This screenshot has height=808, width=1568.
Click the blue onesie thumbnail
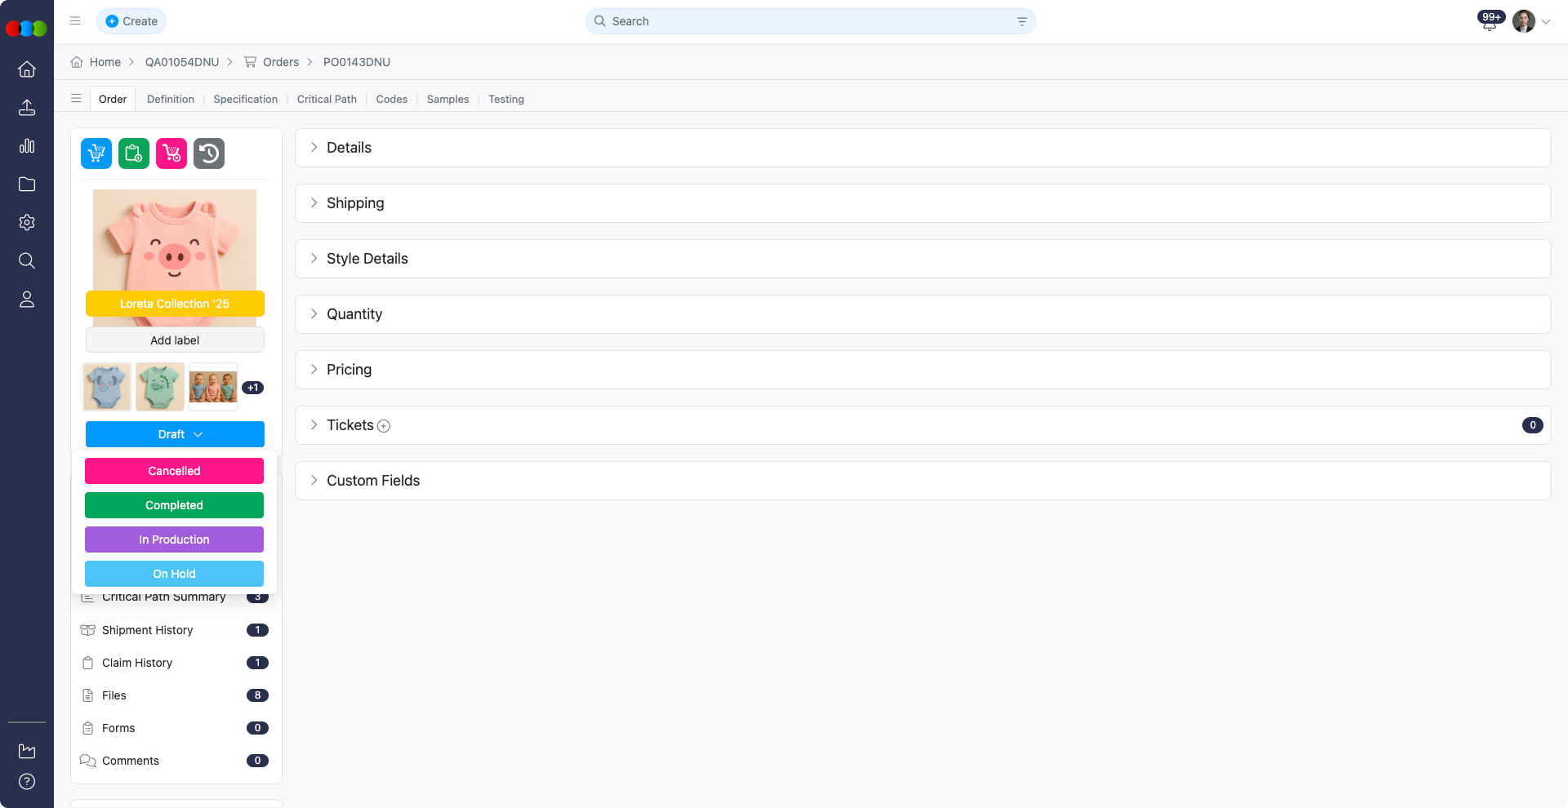click(x=106, y=386)
